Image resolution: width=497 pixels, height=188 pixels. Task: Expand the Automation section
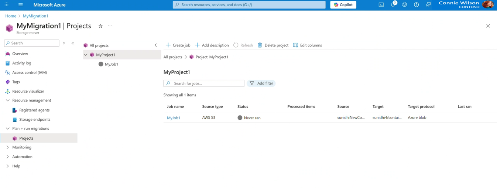[x=7, y=157]
